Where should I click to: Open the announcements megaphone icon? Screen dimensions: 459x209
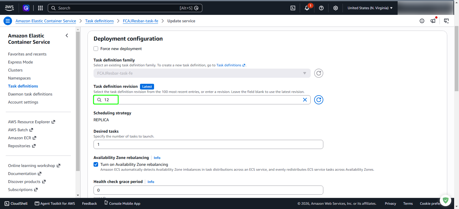pyautogui.click(x=433, y=21)
